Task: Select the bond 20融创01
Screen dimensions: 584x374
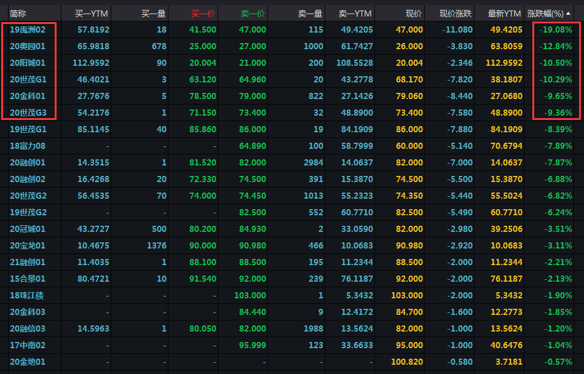Action: click(28, 162)
